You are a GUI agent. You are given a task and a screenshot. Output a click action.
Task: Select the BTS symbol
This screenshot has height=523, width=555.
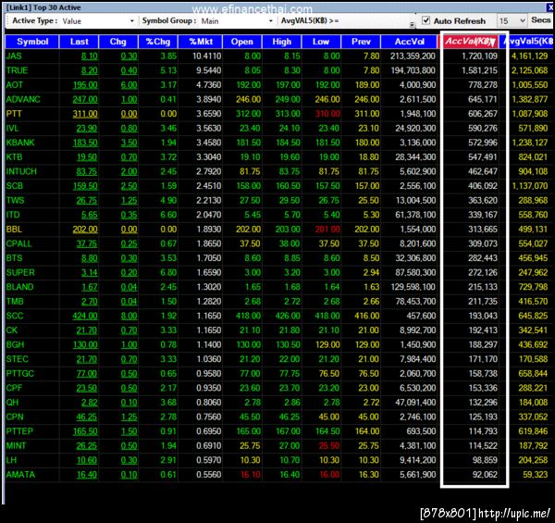[14, 258]
